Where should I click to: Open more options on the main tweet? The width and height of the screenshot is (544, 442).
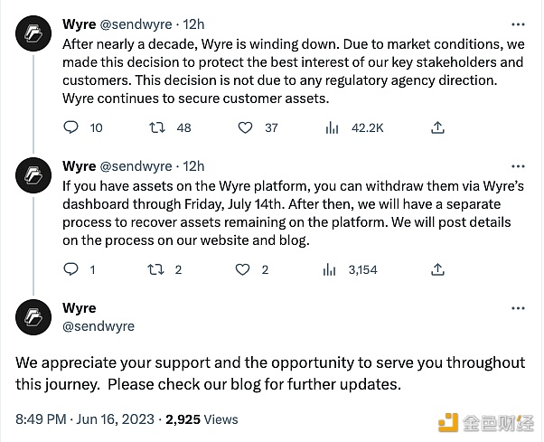click(x=518, y=308)
